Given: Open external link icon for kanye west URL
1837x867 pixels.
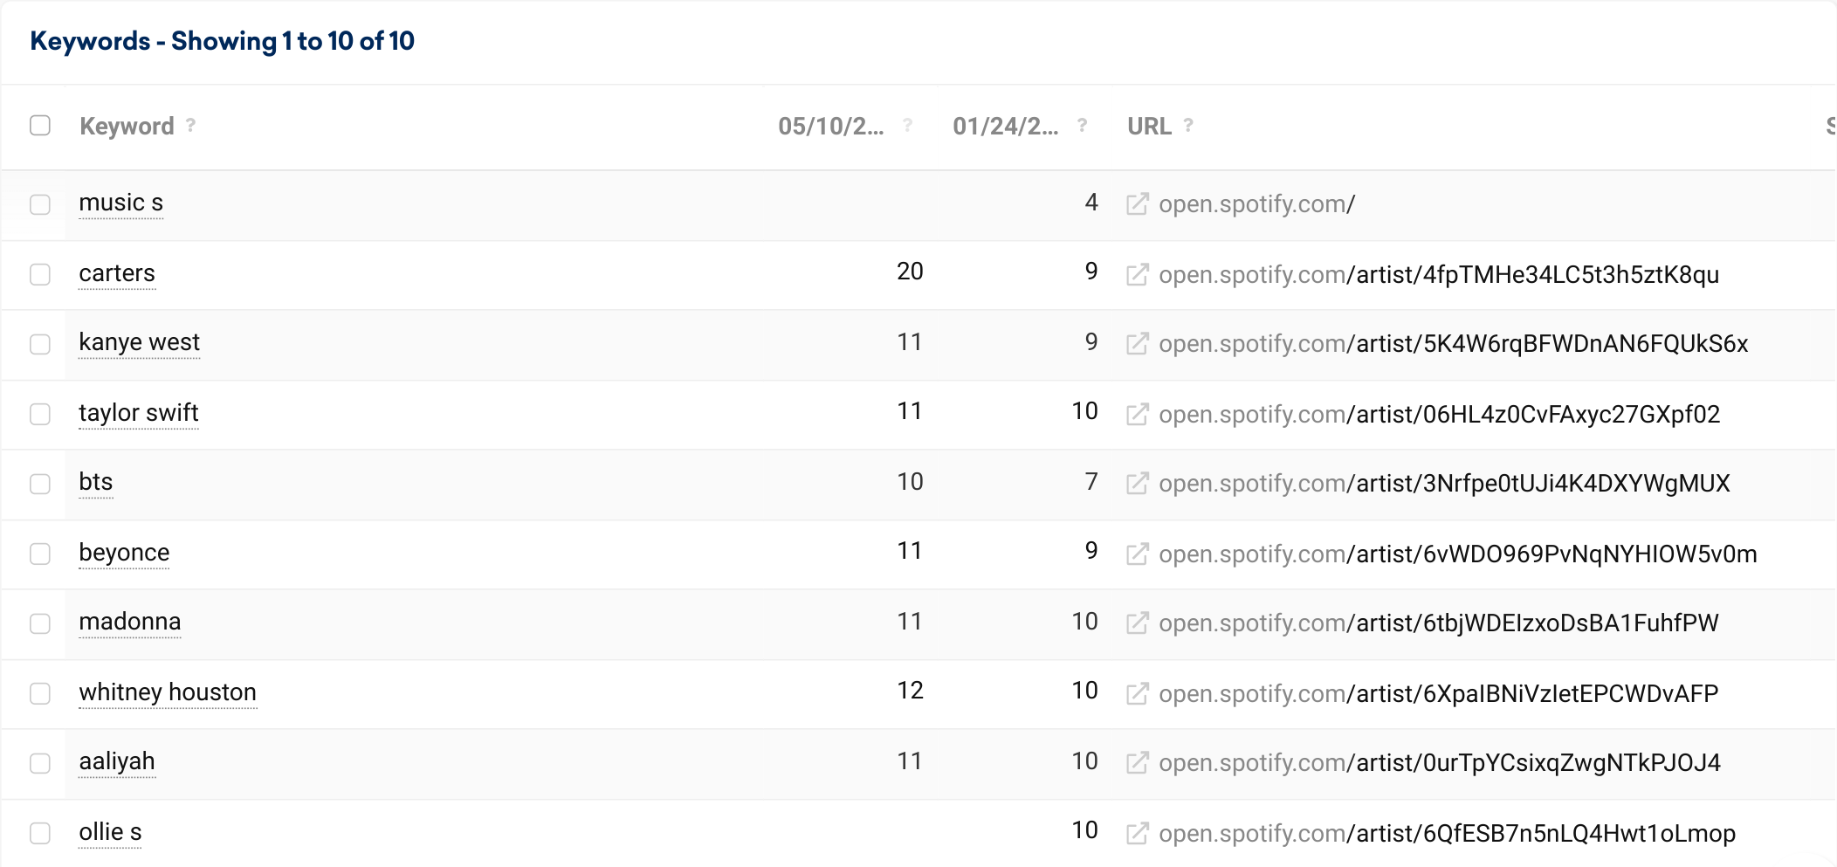Looking at the screenshot, I should (1137, 344).
